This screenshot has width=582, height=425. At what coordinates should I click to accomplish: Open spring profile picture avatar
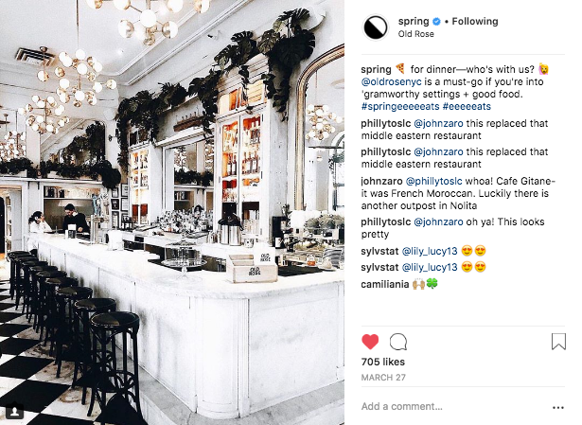376,27
